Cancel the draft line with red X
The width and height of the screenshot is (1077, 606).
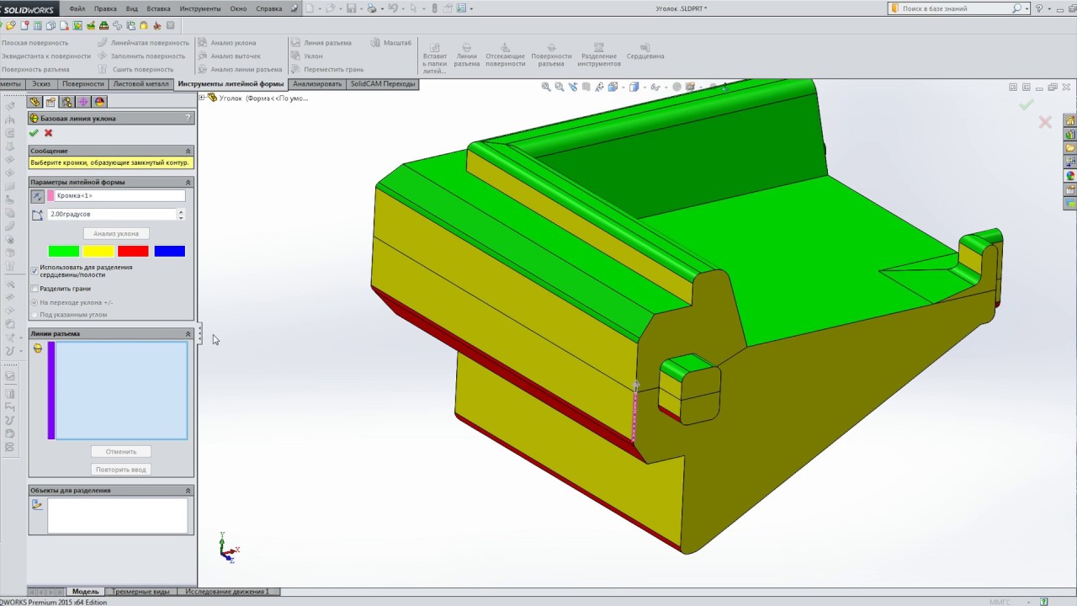pos(48,133)
